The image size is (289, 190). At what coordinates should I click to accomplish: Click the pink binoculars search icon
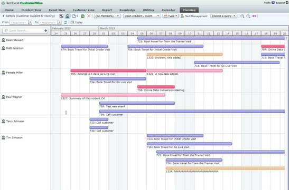pyautogui.click(x=254, y=16)
